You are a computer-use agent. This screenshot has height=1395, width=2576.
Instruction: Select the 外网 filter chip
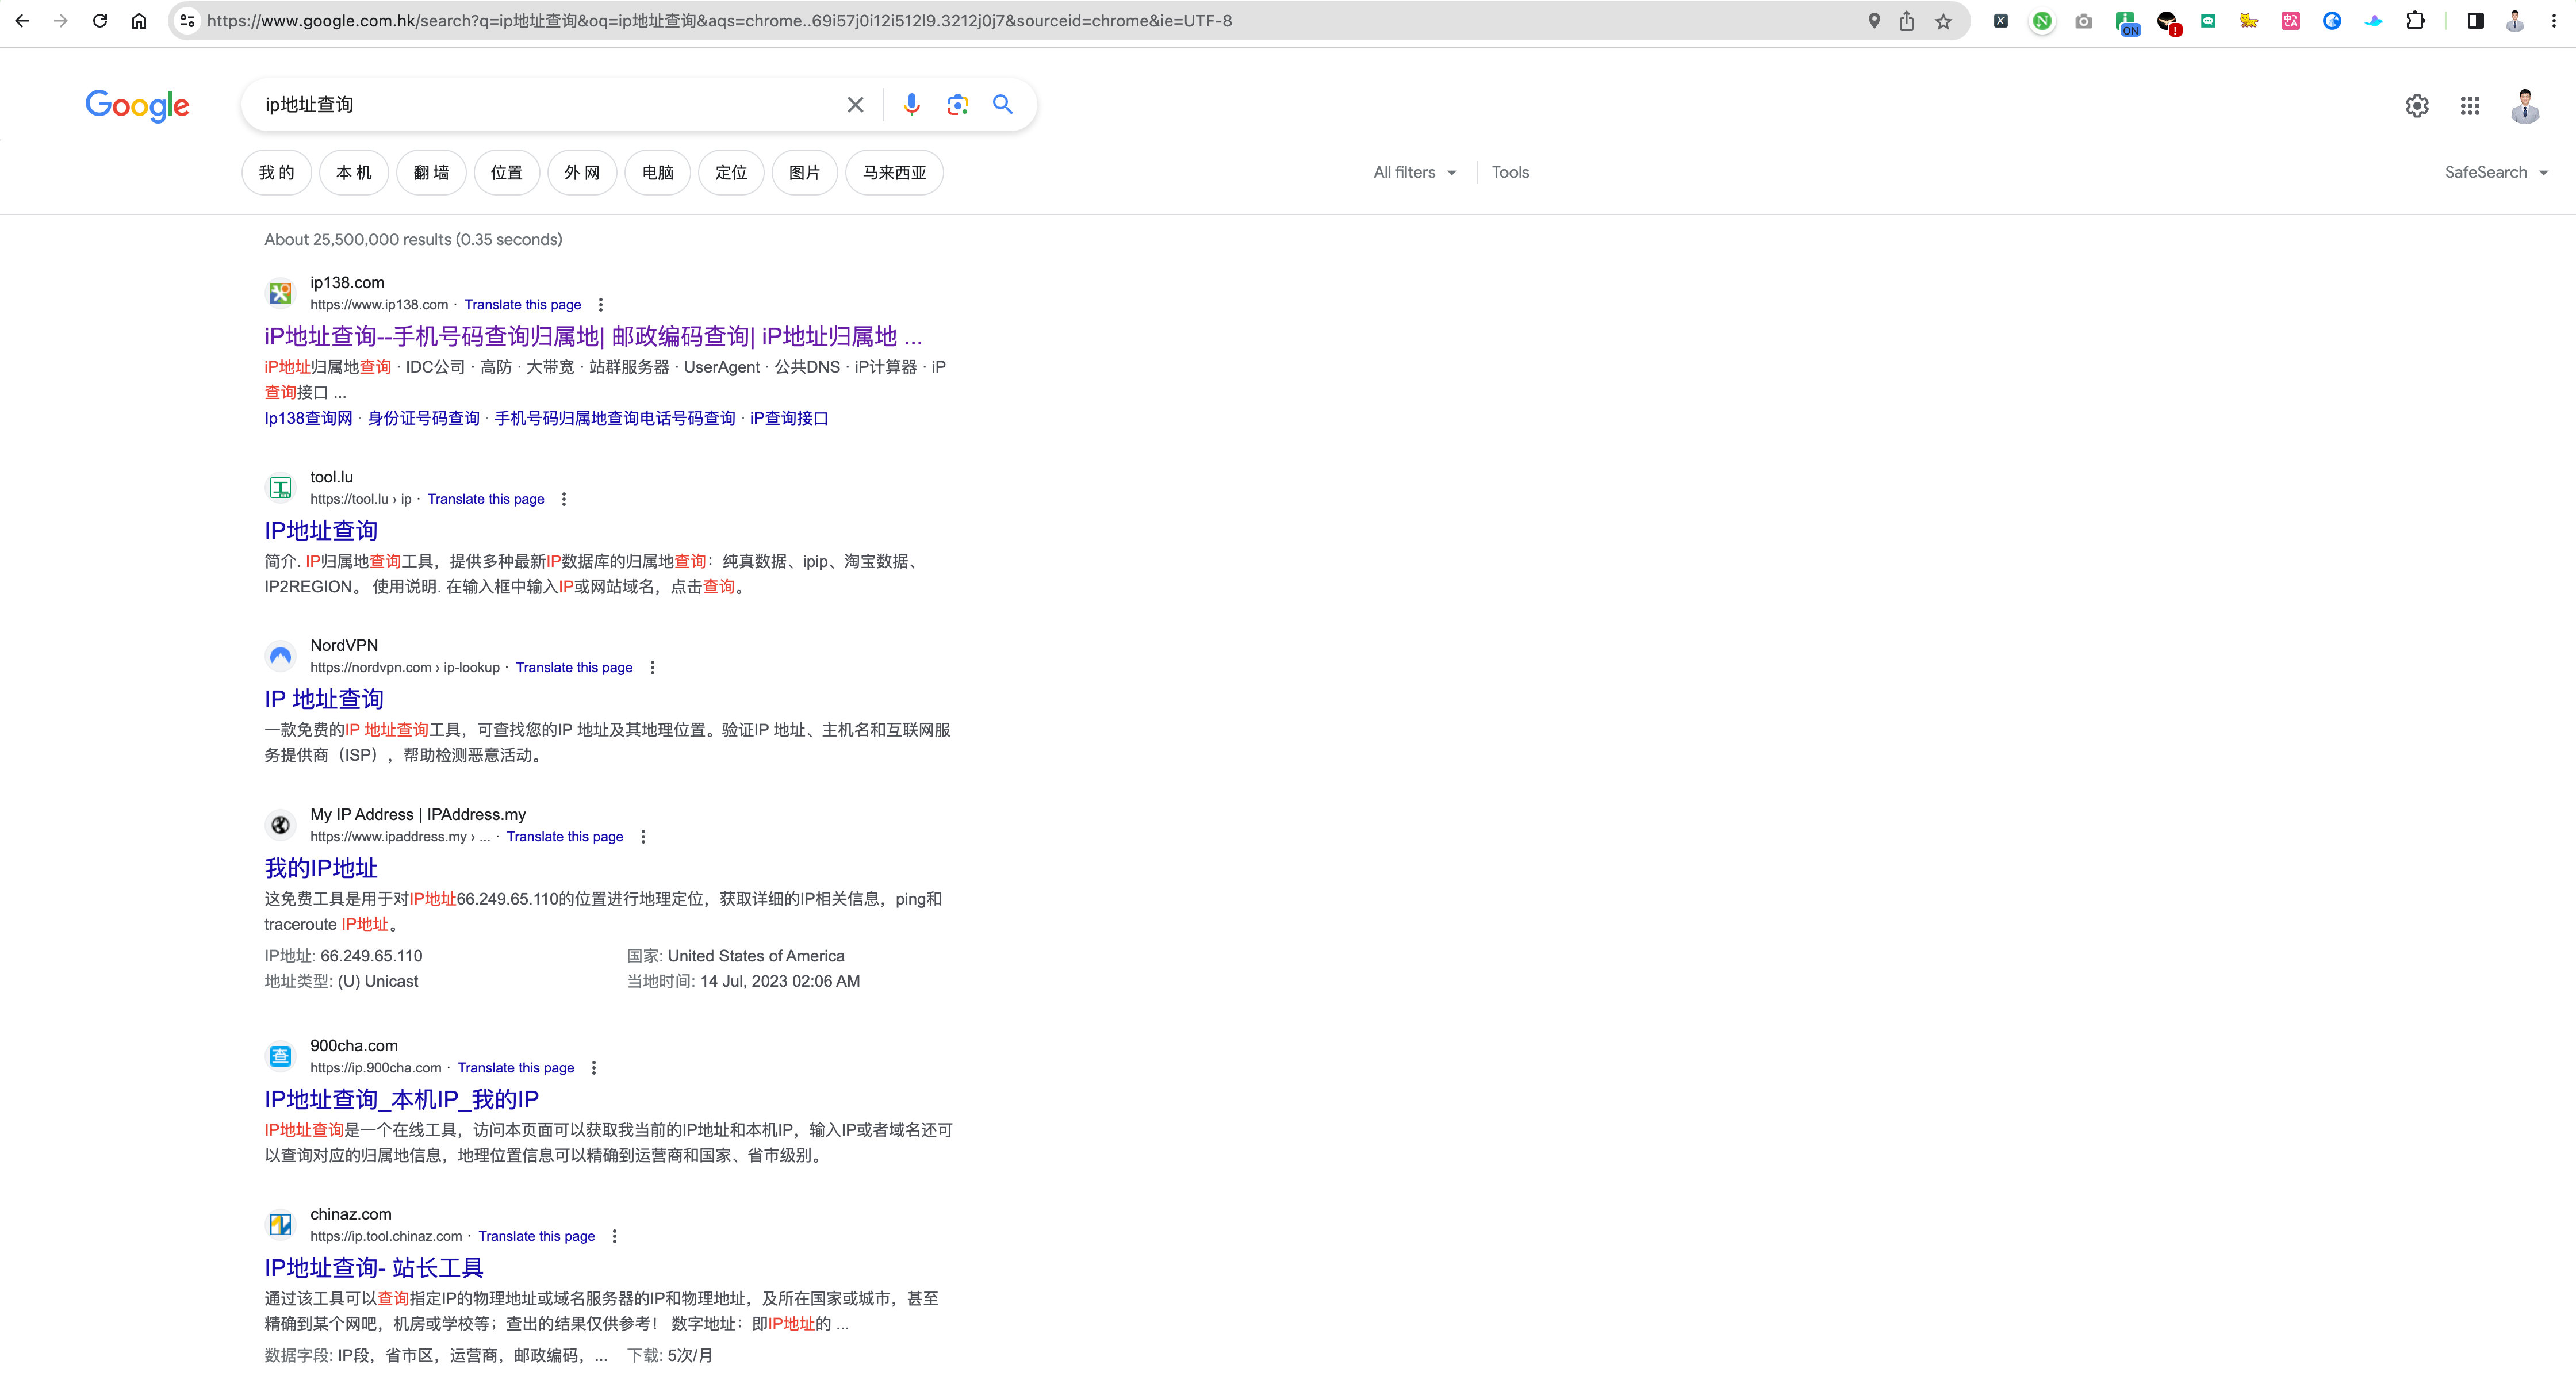pos(582,173)
